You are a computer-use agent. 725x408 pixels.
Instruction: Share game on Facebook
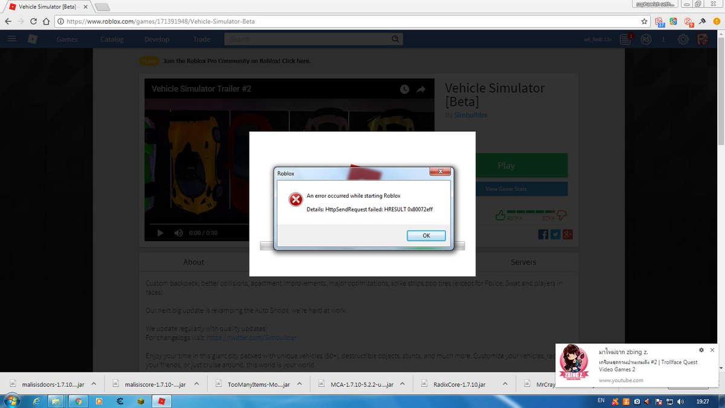point(543,235)
